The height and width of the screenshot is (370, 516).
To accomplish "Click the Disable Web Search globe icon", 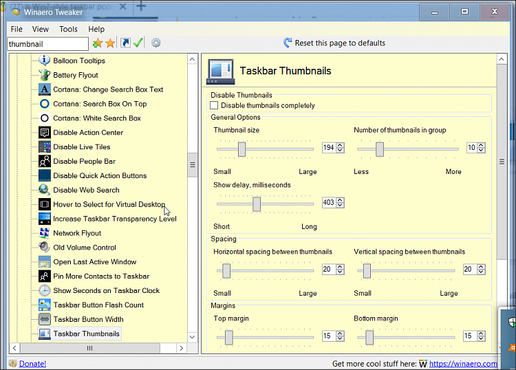I will click(x=45, y=190).
